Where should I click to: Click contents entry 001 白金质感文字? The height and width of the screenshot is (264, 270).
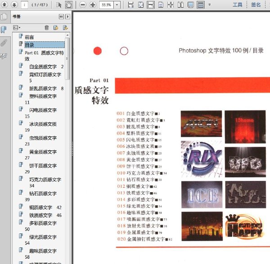point(138,113)
